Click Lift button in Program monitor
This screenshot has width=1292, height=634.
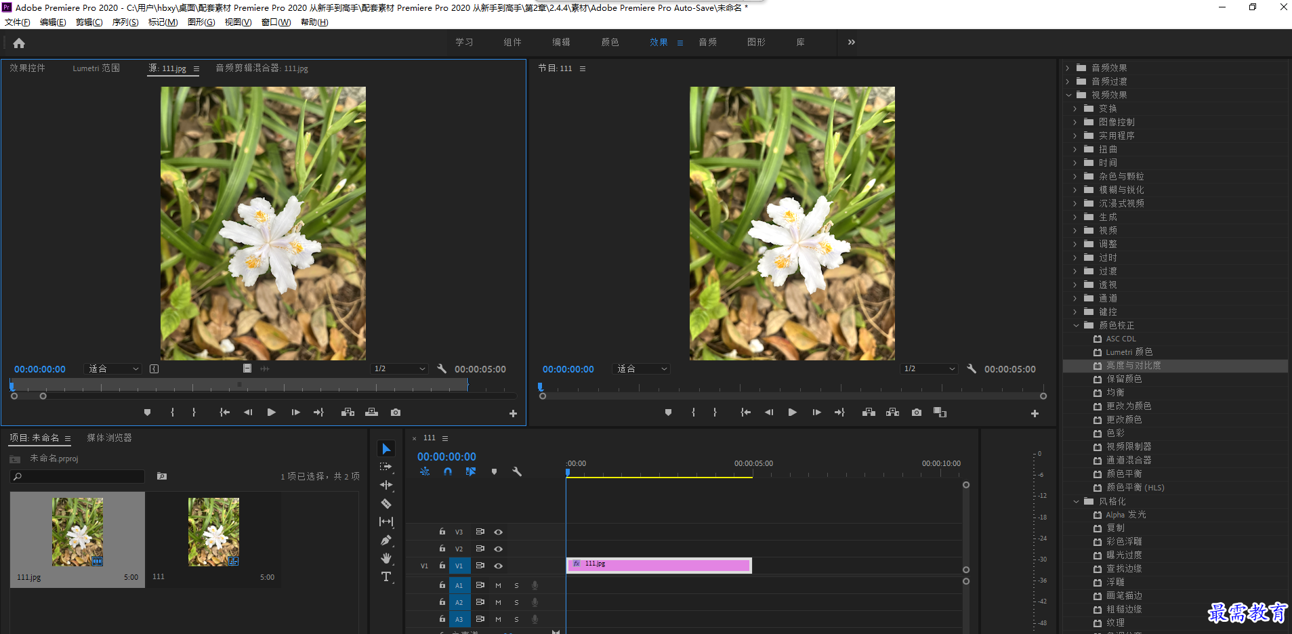tap(869, 412)
